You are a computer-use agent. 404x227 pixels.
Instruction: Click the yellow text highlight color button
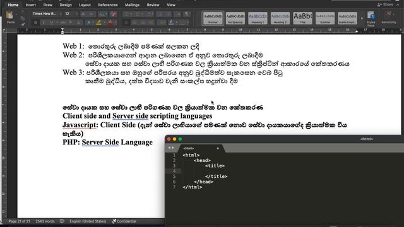98,23
